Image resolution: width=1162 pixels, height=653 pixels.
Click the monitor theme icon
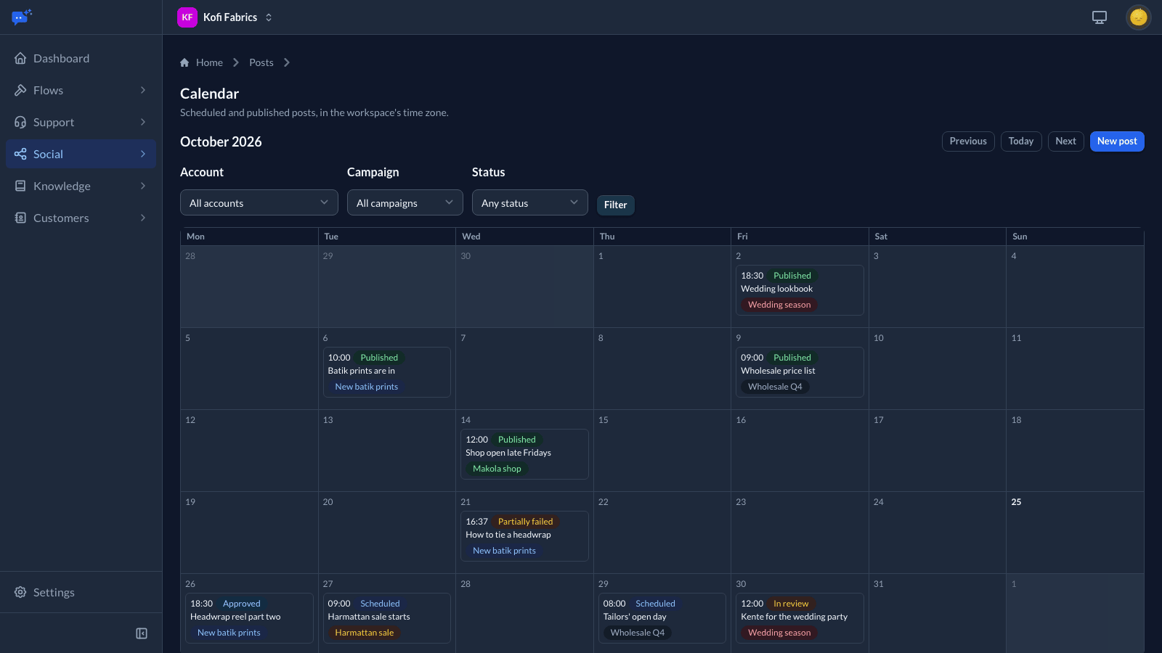pyautogui.click(x=1100, y=17)
